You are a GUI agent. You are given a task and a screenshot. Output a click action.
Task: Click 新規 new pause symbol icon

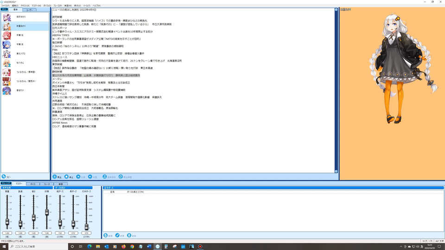pos(106,236)
